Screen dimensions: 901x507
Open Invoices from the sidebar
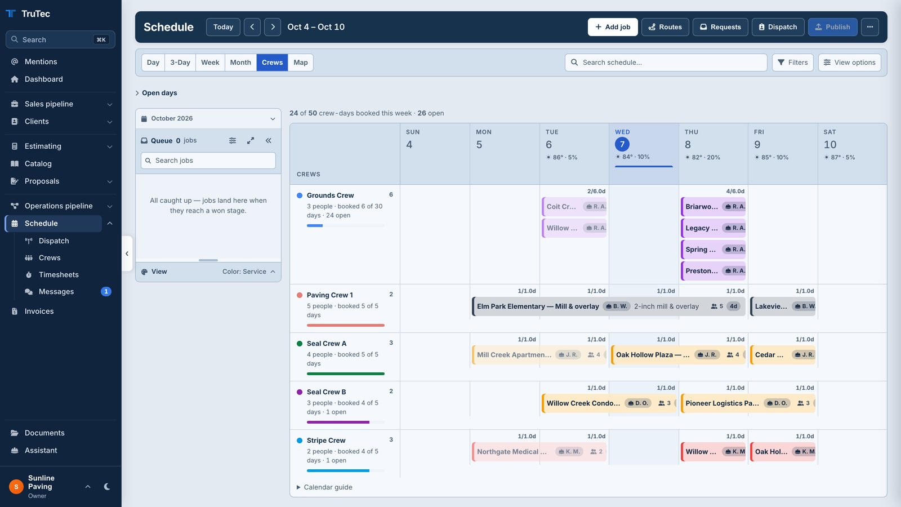[60, 312]
